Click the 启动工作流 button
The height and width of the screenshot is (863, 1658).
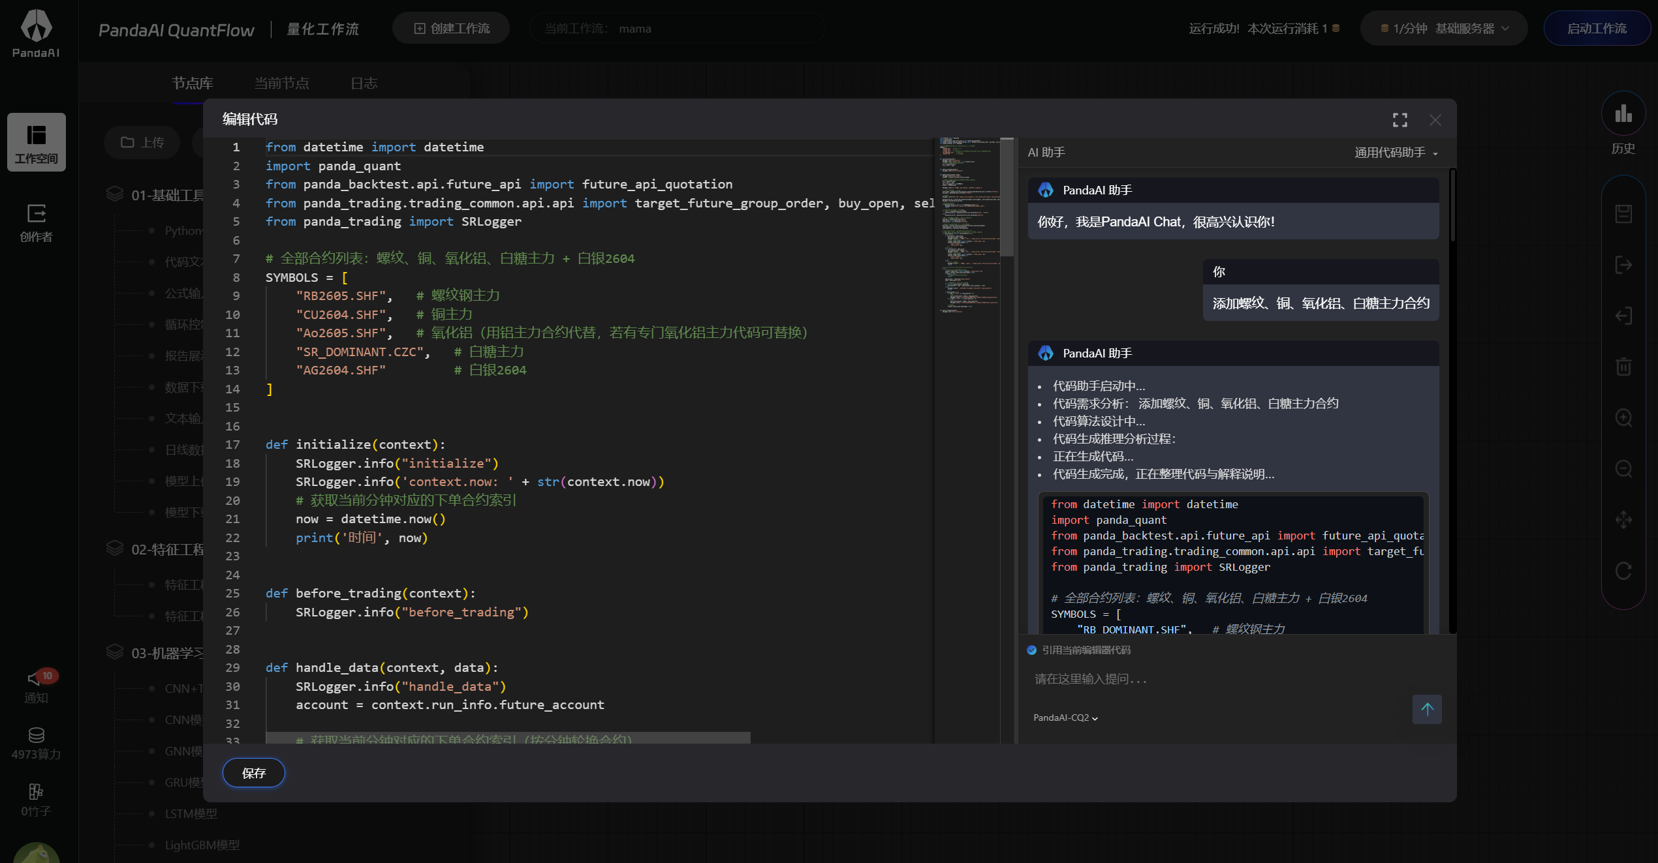coord(1597,29)
